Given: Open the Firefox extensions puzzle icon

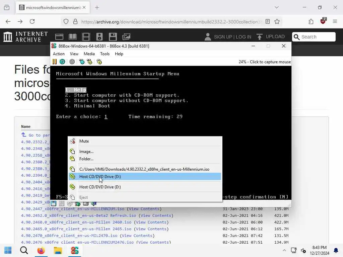Looking at the screenshot, I should [x=311, y=21].
